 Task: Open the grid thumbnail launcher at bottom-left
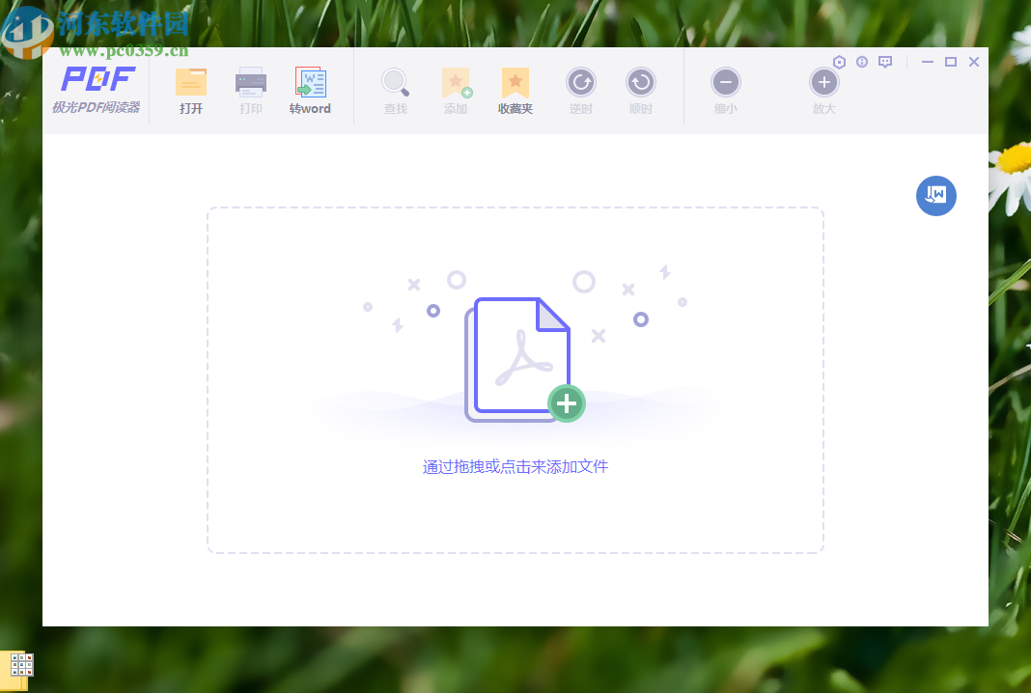coord(20,666)
